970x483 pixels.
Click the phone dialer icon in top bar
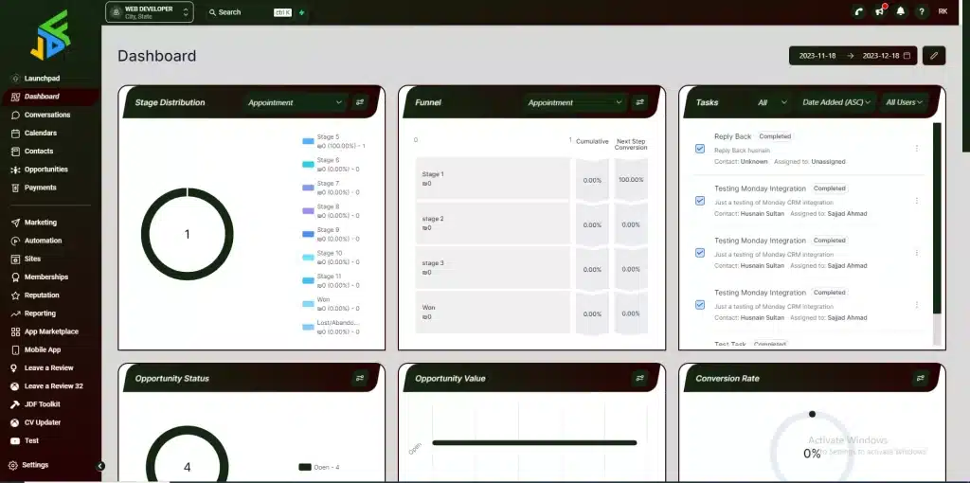[858, 11]
